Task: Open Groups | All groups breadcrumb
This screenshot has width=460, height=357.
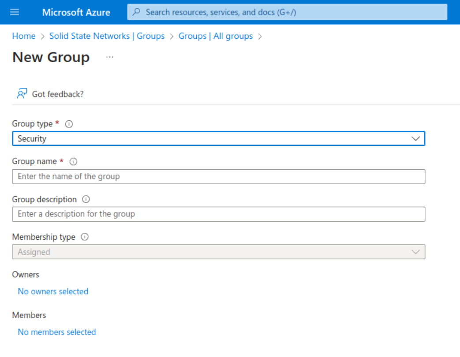Action: tap(216, 36)
